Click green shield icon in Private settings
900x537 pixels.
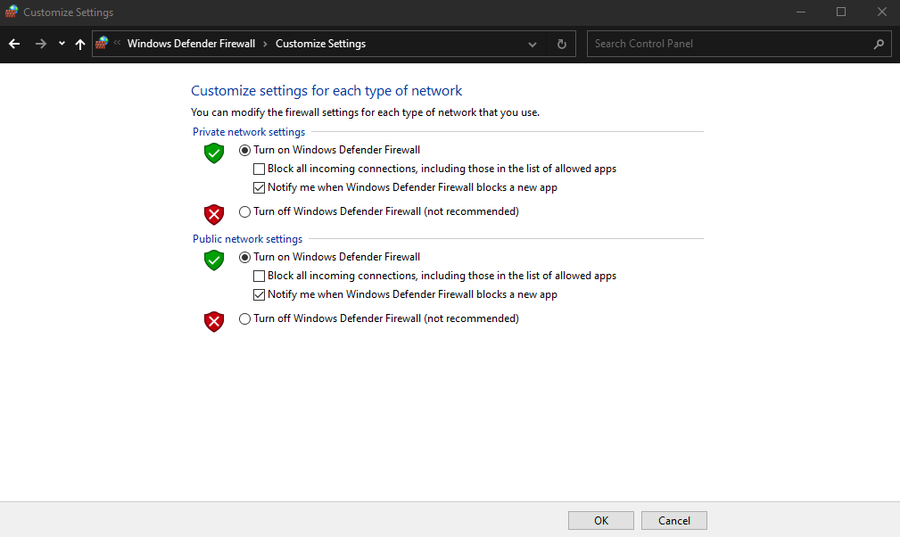(214, 153)
